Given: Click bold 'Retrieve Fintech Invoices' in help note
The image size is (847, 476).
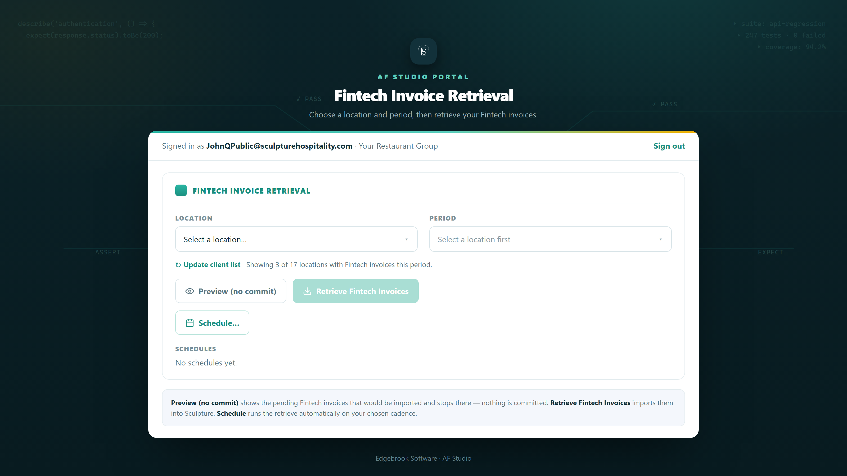Looking at the screenshot, I should point(590,403).
